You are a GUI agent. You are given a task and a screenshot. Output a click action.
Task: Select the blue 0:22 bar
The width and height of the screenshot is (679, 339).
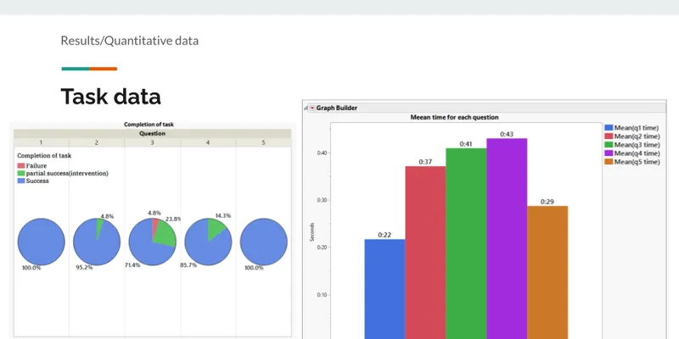click(x=385, y=289)
